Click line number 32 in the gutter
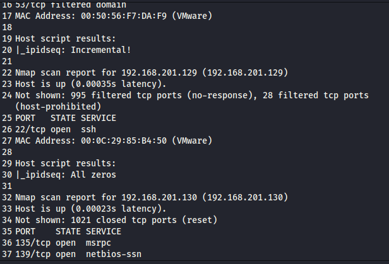 coord(7,197)
